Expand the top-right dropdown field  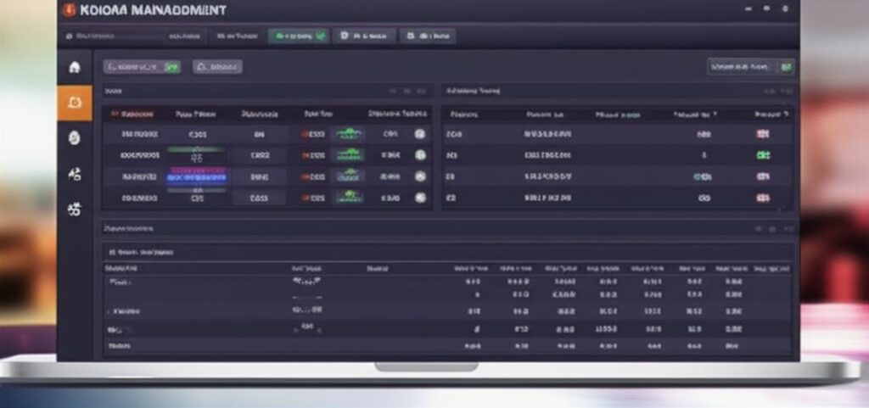(741, 66)
